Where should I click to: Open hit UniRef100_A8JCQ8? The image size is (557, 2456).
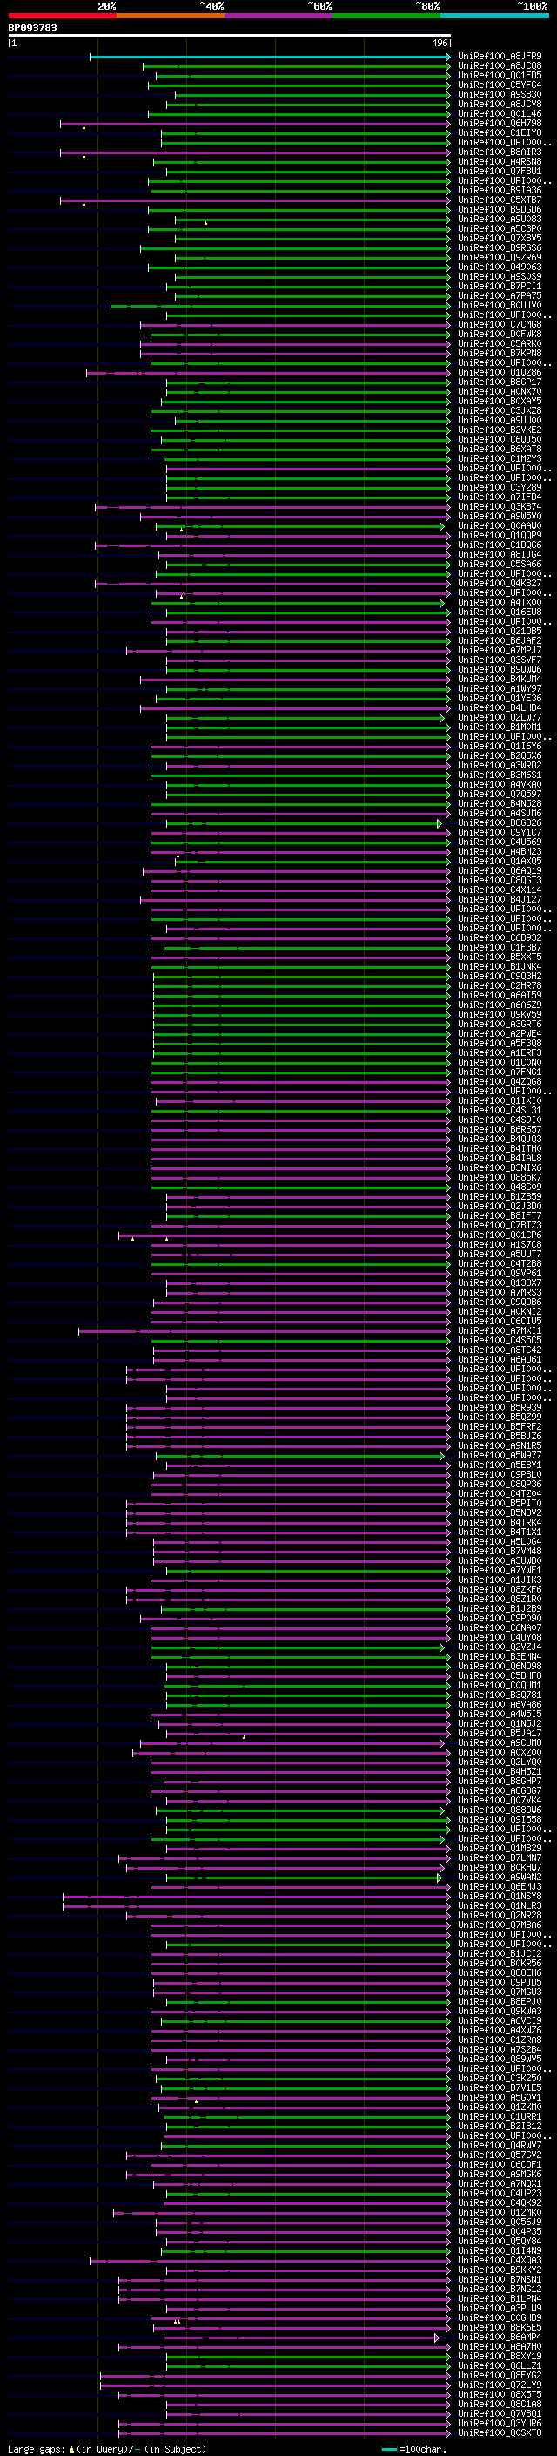pos(500,66)
